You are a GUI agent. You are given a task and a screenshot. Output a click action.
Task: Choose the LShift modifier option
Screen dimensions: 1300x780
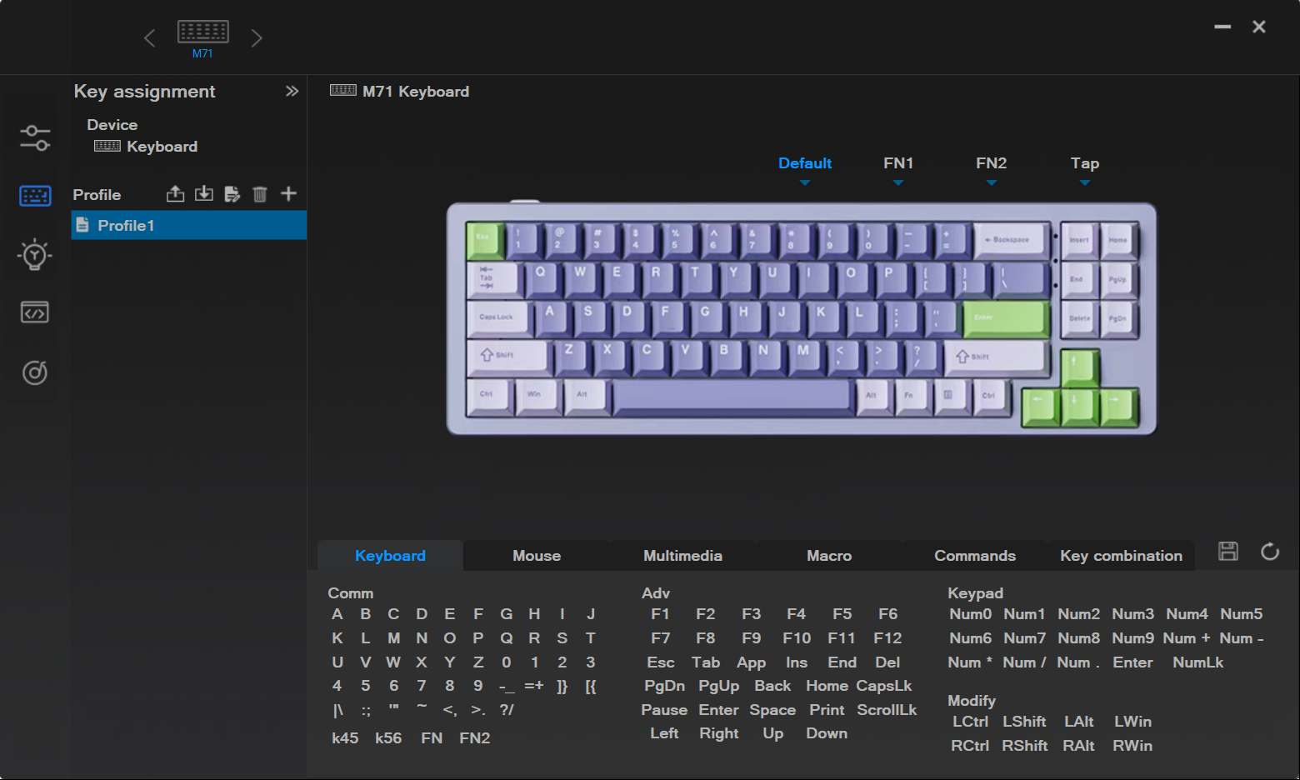(1024, 722)
